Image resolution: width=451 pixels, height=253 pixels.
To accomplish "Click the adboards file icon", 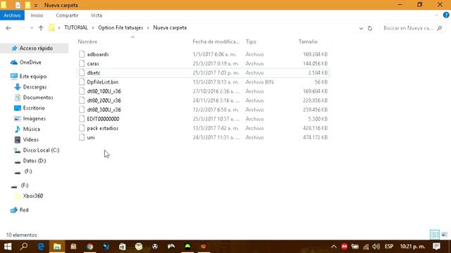I will pyautogui.click(x=82, y=54).
